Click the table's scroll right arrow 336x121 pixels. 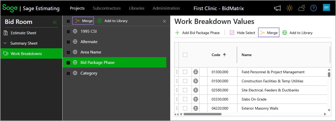[x=325, y=114]
